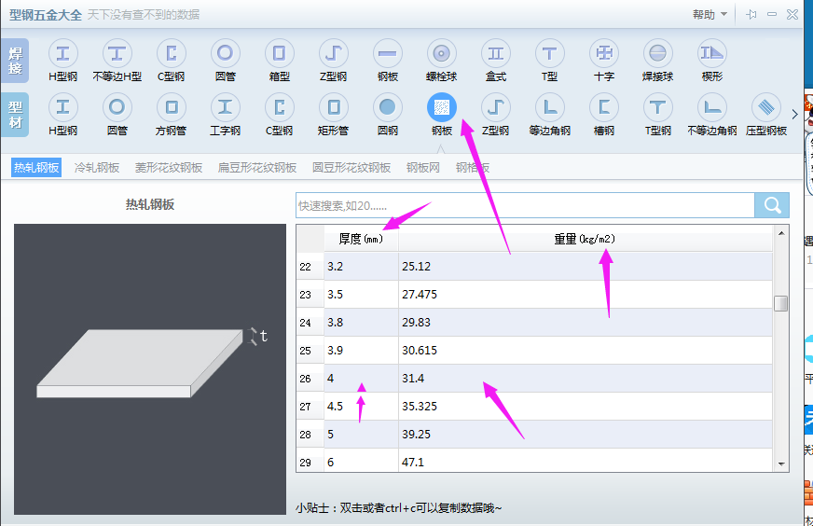This screenshot has width=813, height=526.
Task: Open the 帮助 dropdown menu
Action: 710,15
